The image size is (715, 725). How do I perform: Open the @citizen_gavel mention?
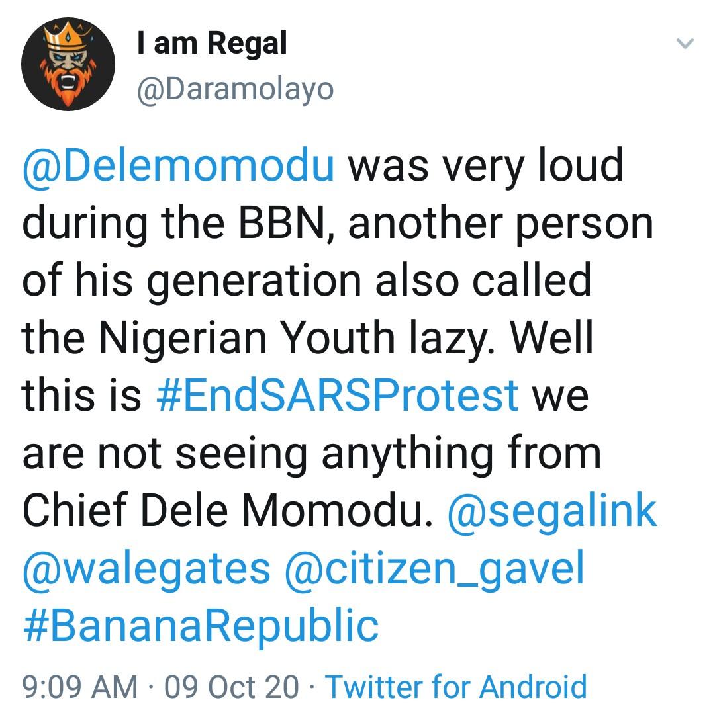click(x=434, y=570)
